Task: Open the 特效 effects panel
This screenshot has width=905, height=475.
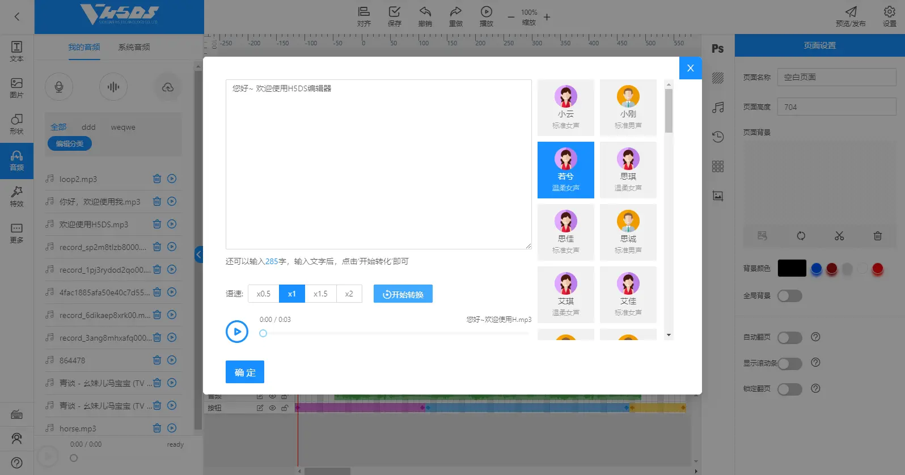Action: 16,197
